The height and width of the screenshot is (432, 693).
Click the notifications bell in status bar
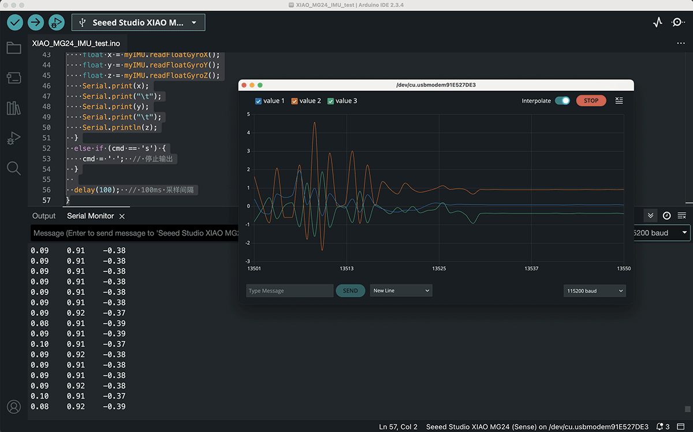tap(660, 427)
